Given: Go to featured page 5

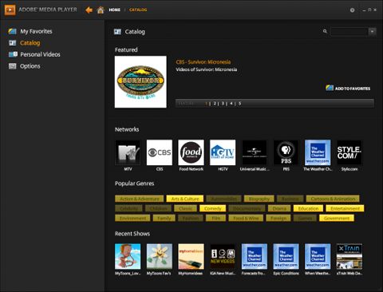Looking at the screenshot, I should [239, 104].
